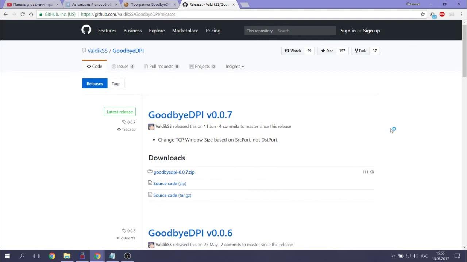Switch the РУС input language indicator

tap(424, 256)
